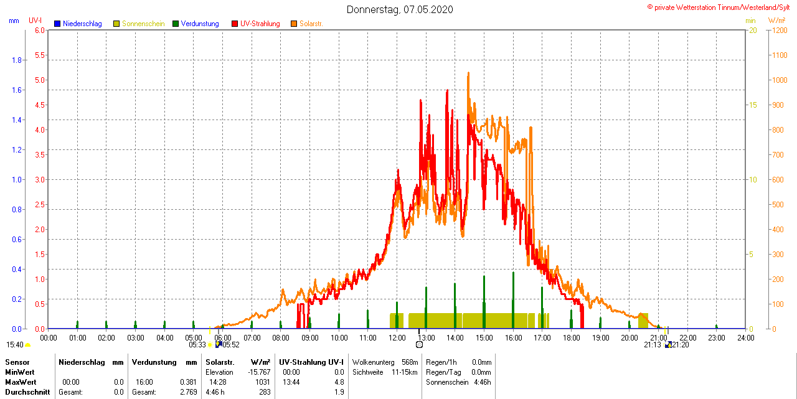Image resolution: width=797 pixels, height=399 pixels.
Task: Click the Durchschnitt row label
Action: click(26, 392)
